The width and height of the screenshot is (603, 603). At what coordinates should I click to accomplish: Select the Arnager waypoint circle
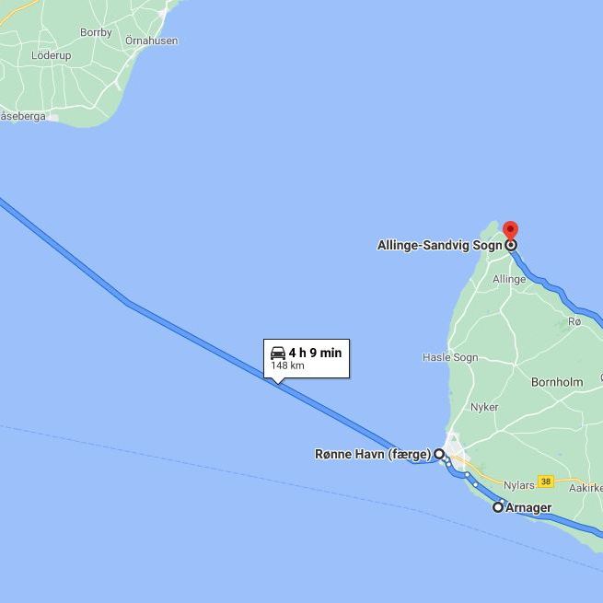[x=498, y=507]
